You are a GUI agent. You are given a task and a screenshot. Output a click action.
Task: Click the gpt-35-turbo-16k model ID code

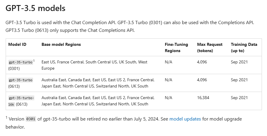point(21,101)
